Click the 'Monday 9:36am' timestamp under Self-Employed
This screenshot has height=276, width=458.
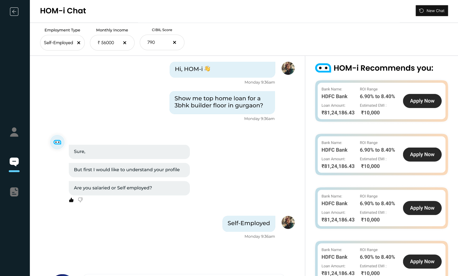tap(260, 236)
